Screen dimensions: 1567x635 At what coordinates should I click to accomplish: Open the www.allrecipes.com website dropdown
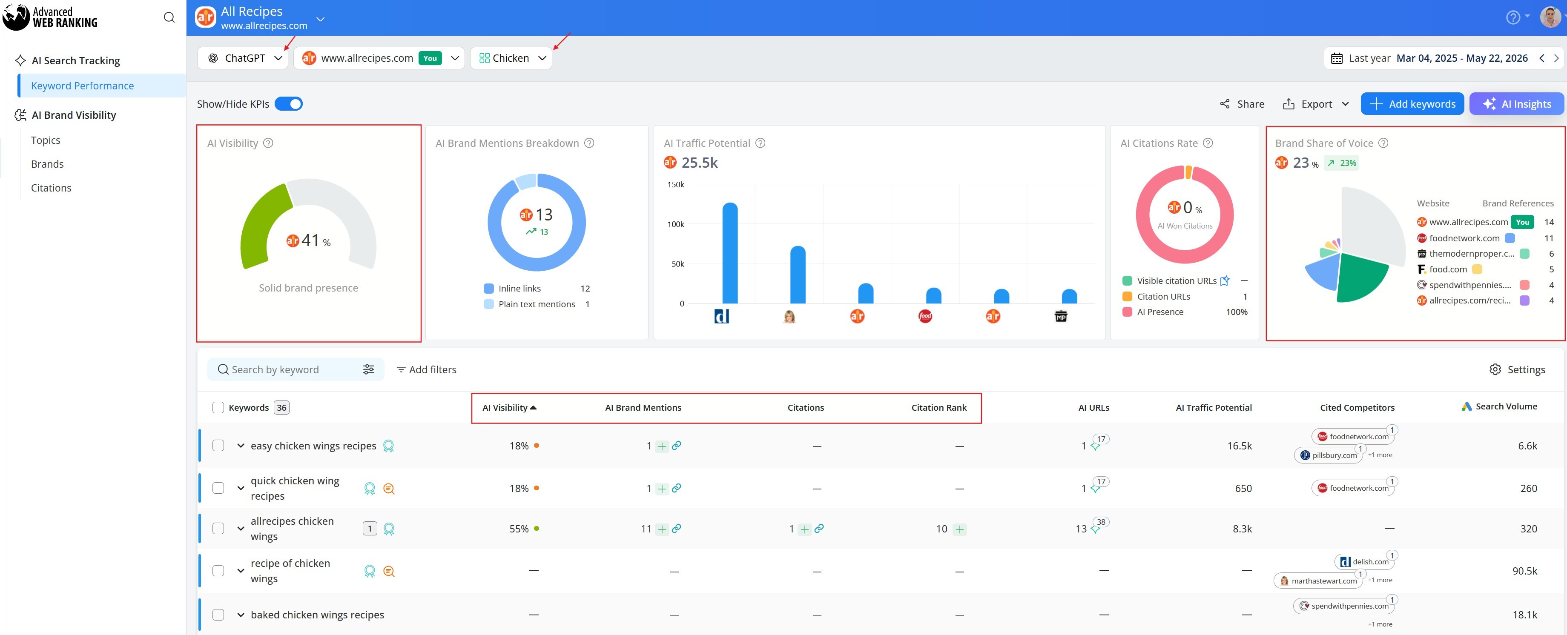pos(379,58)
